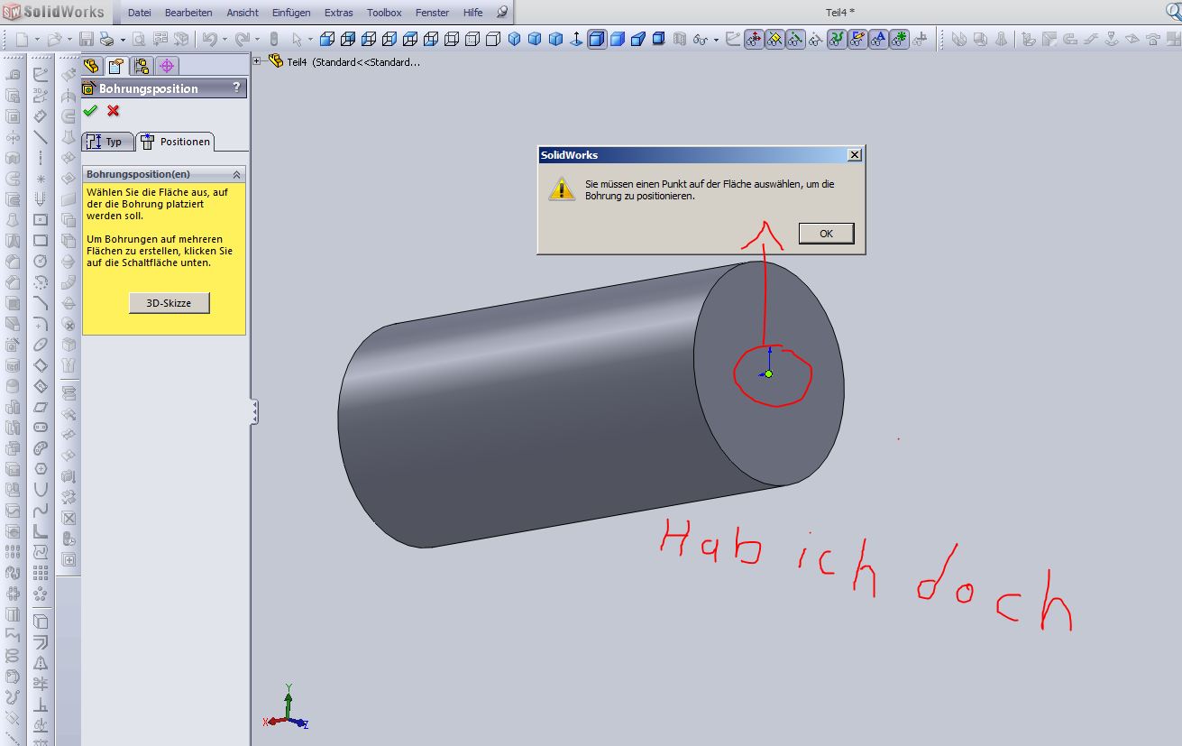Open the DimXpertManager crosshair tab

pyautogui.click(x=167, y=66)
